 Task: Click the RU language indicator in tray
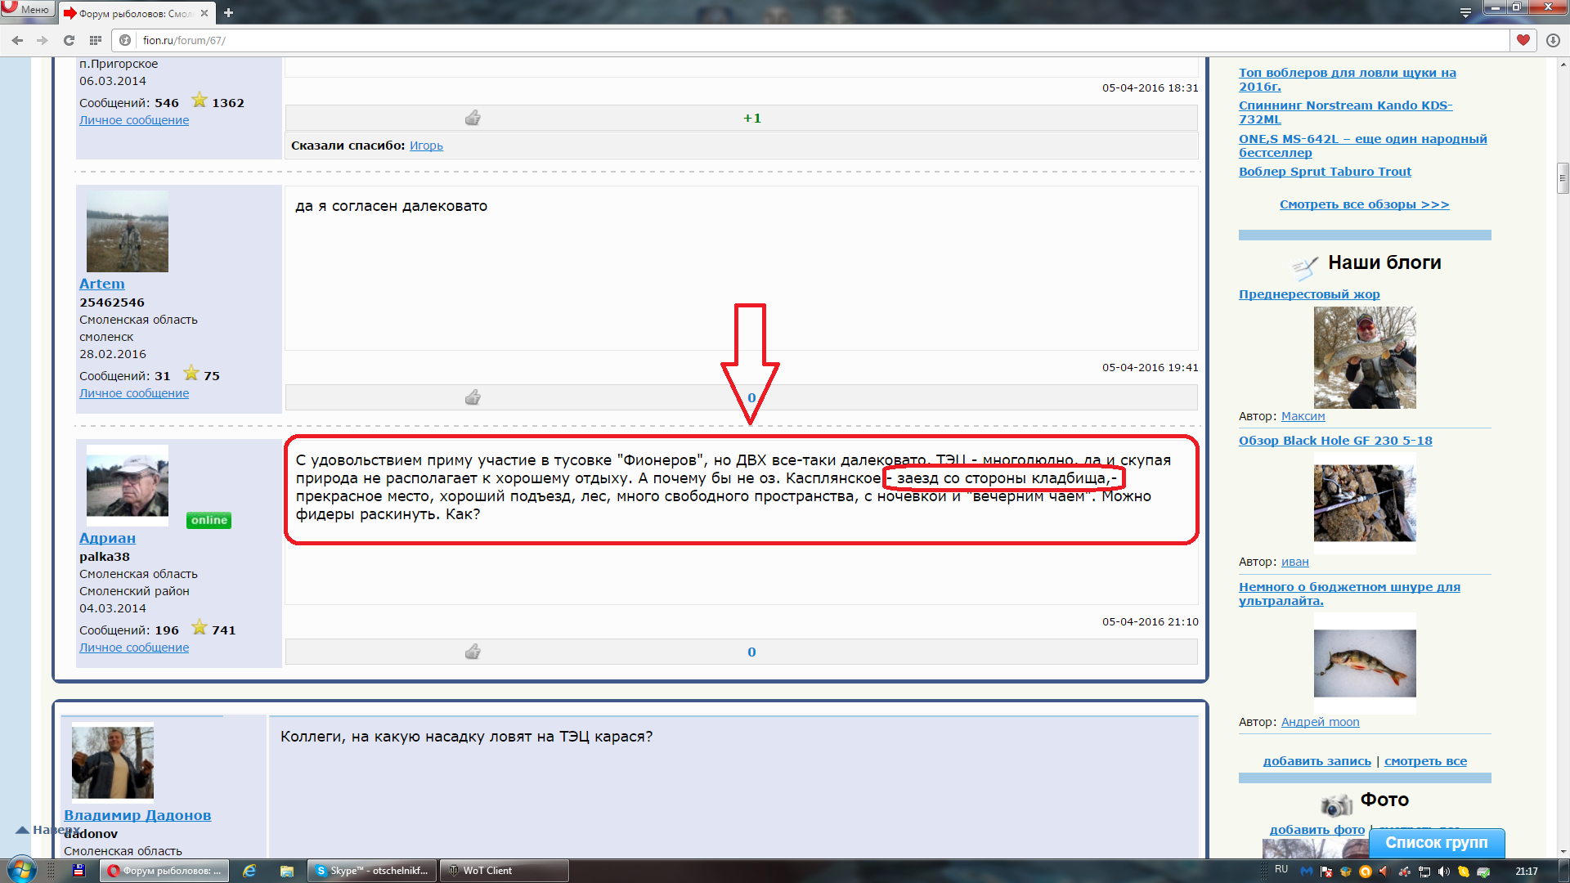pos(1281,870)
